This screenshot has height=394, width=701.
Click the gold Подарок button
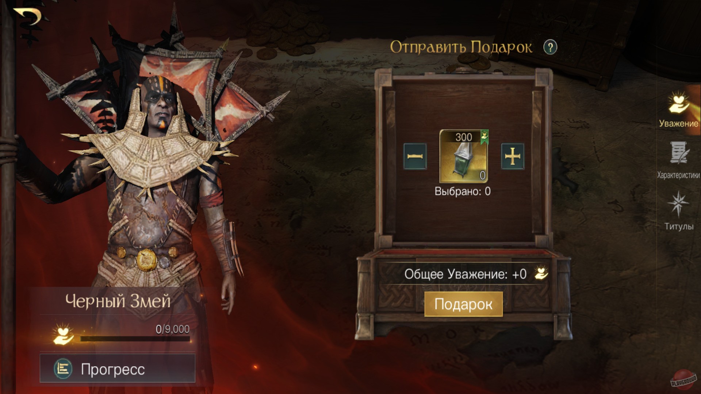pyautogui.click(x=463, y=304)
